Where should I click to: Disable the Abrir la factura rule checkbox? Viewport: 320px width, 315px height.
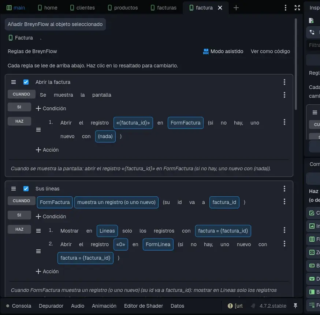pos(26,82)
